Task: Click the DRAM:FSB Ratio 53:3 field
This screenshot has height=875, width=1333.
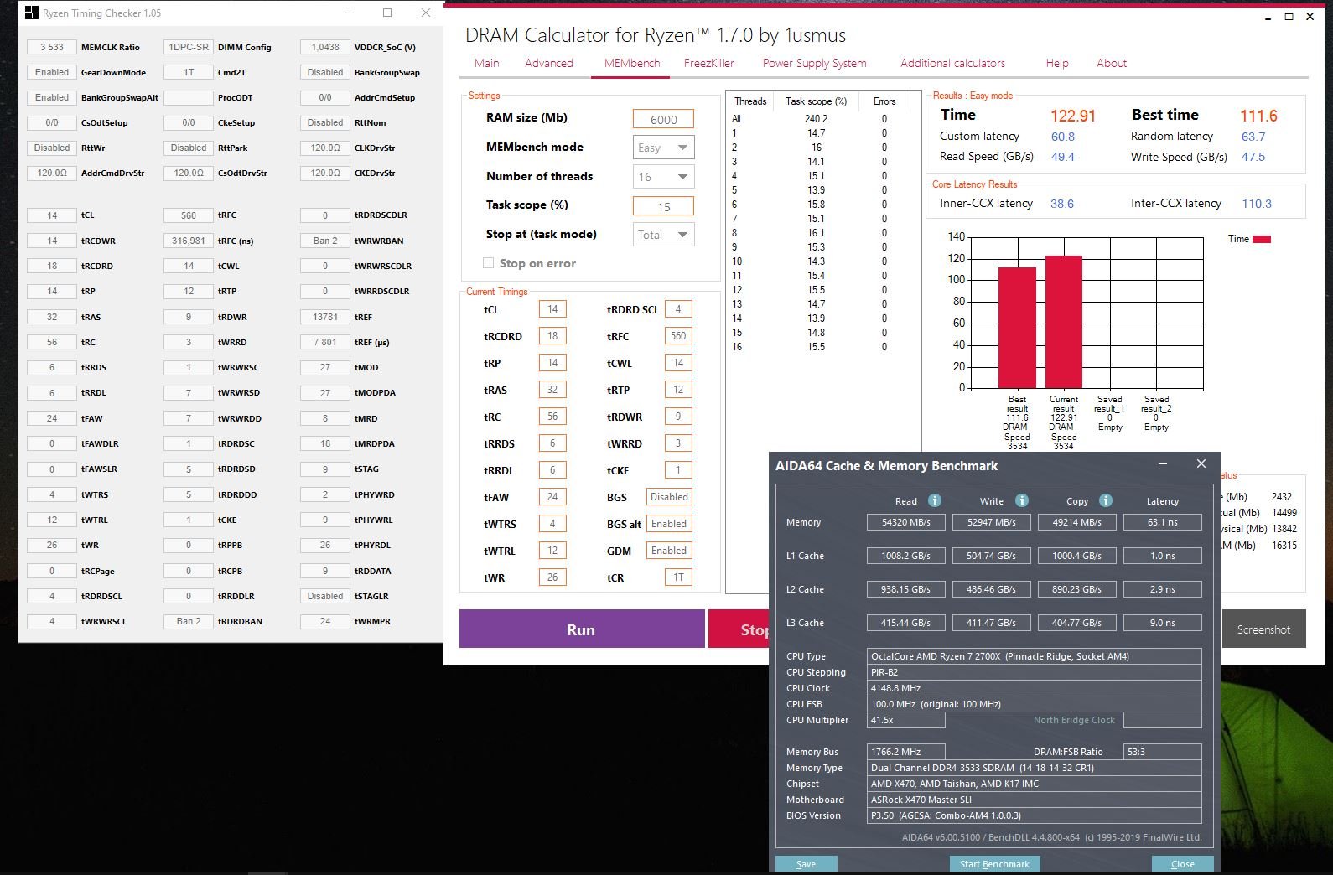Action: click(x=1163, y=752)
